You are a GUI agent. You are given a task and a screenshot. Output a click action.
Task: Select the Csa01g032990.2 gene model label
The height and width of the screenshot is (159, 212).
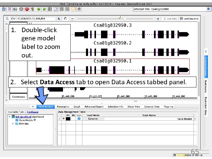pyautogui.click(x=112, y=43)
